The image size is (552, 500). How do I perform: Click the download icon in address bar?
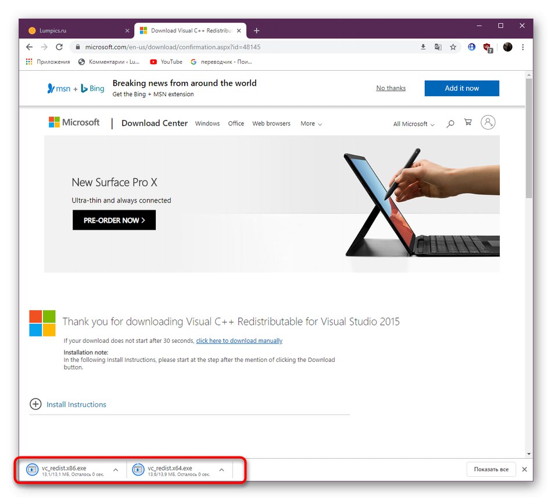point(423,47)
